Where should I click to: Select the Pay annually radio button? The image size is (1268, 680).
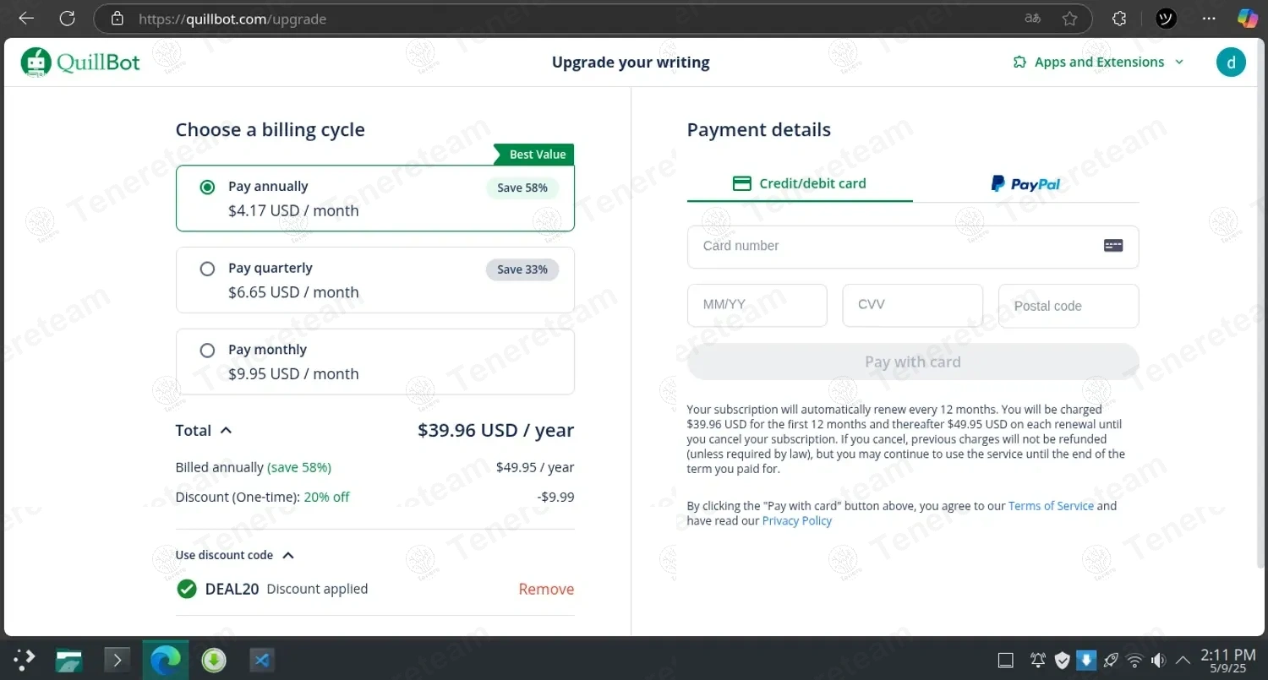207,188
